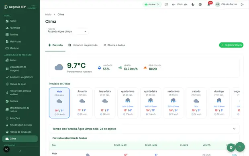Image resolution: width=249 pixels, height=156 pixels.
Task: Open Visualizador de imagens
Action: point(20,69)
